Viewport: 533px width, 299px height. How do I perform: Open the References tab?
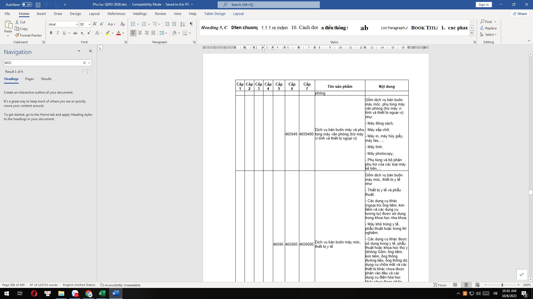(116, 14)
